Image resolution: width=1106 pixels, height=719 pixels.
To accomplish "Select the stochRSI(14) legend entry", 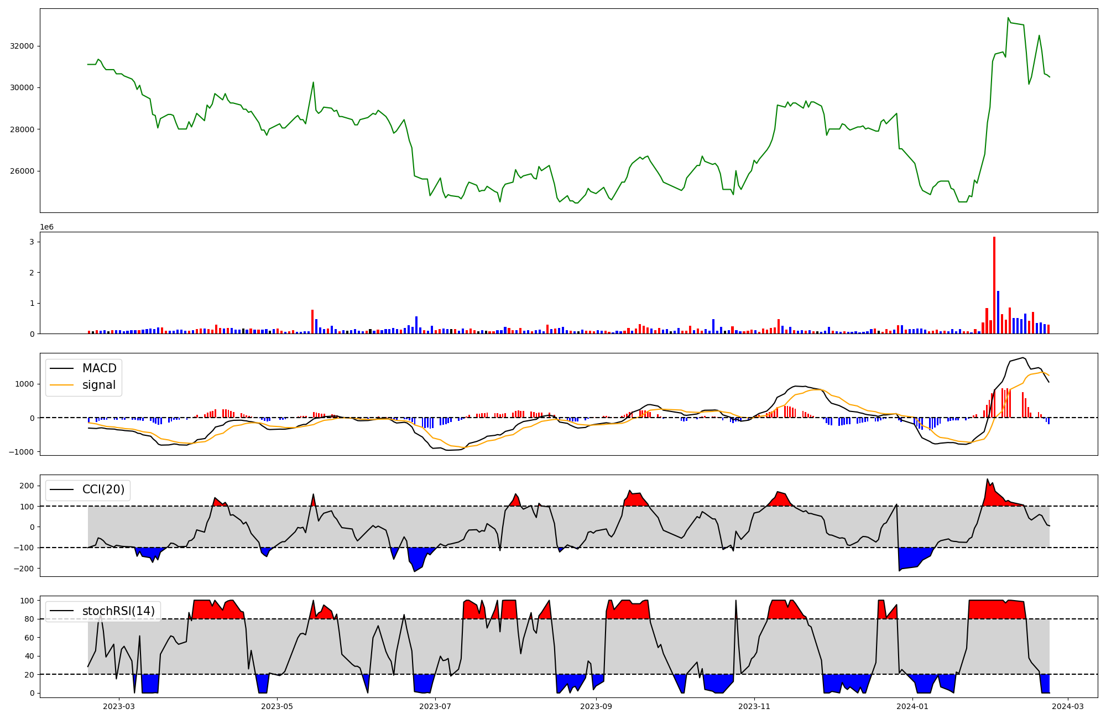I will tap(118, 611).
